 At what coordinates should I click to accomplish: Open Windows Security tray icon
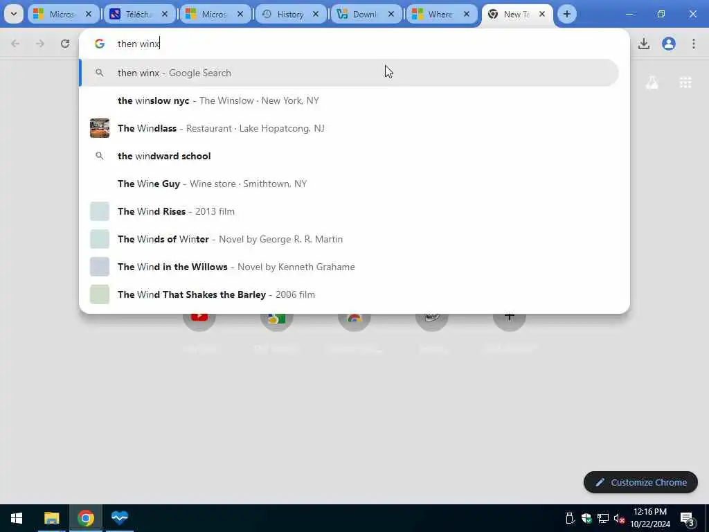coord(586,518)
